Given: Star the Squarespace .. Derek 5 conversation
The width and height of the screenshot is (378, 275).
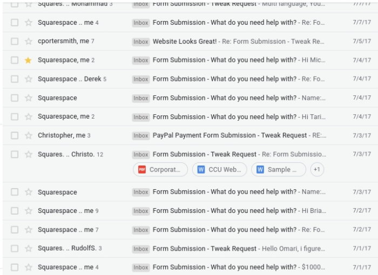Looking at the screenshot, I should tap(29, 79).
